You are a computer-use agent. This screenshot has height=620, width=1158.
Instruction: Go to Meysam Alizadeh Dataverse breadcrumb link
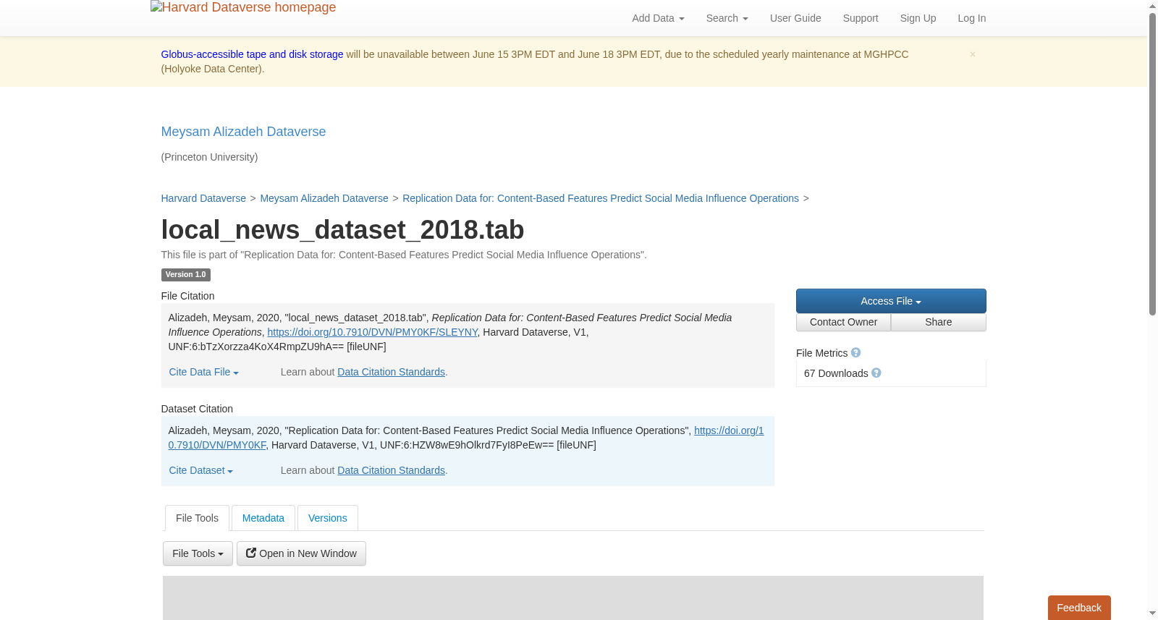tap(324, 198)
